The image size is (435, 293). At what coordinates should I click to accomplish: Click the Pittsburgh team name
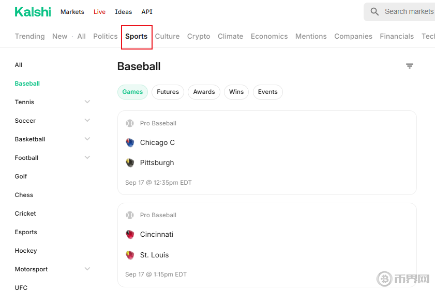tap(157, 162)
